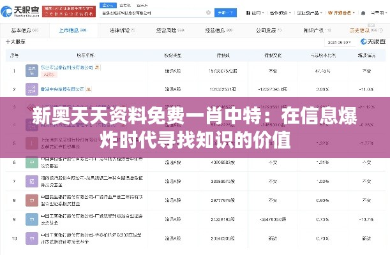This screenshot has height=255, width=390.
Task: Switch search mode to 查关系
Action: pos(142,5)
